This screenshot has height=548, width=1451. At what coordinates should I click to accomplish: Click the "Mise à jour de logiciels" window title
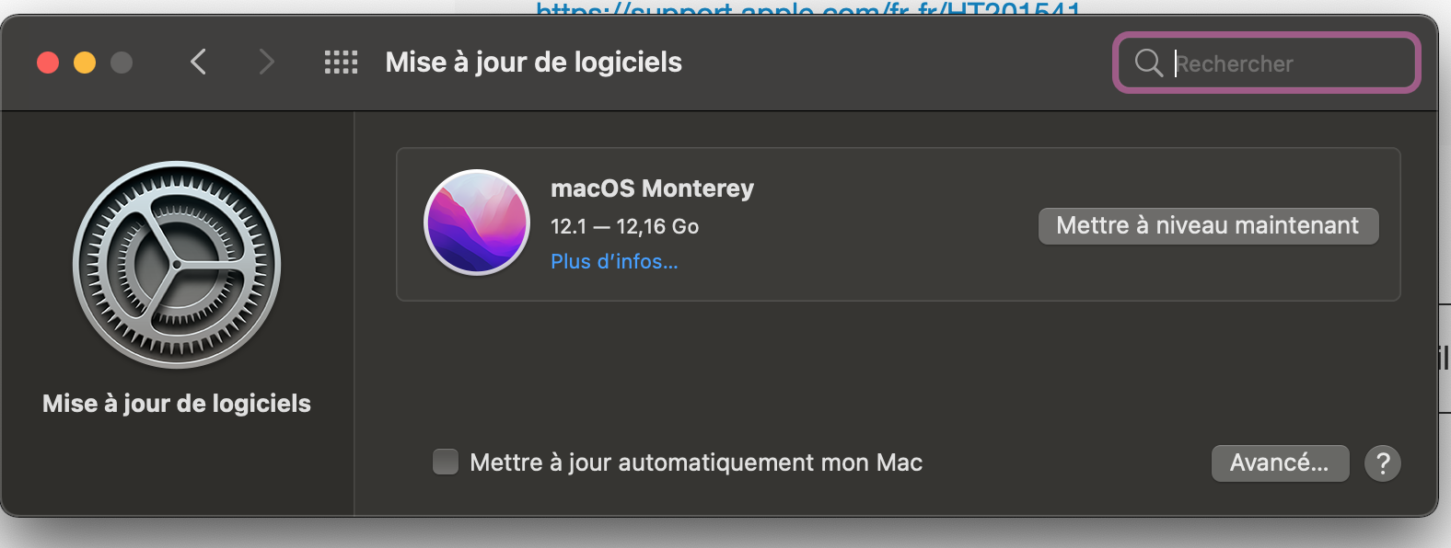533,63
